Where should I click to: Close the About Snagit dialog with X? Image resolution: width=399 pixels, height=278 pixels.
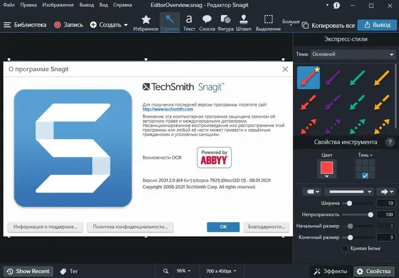tap(285, 69)
